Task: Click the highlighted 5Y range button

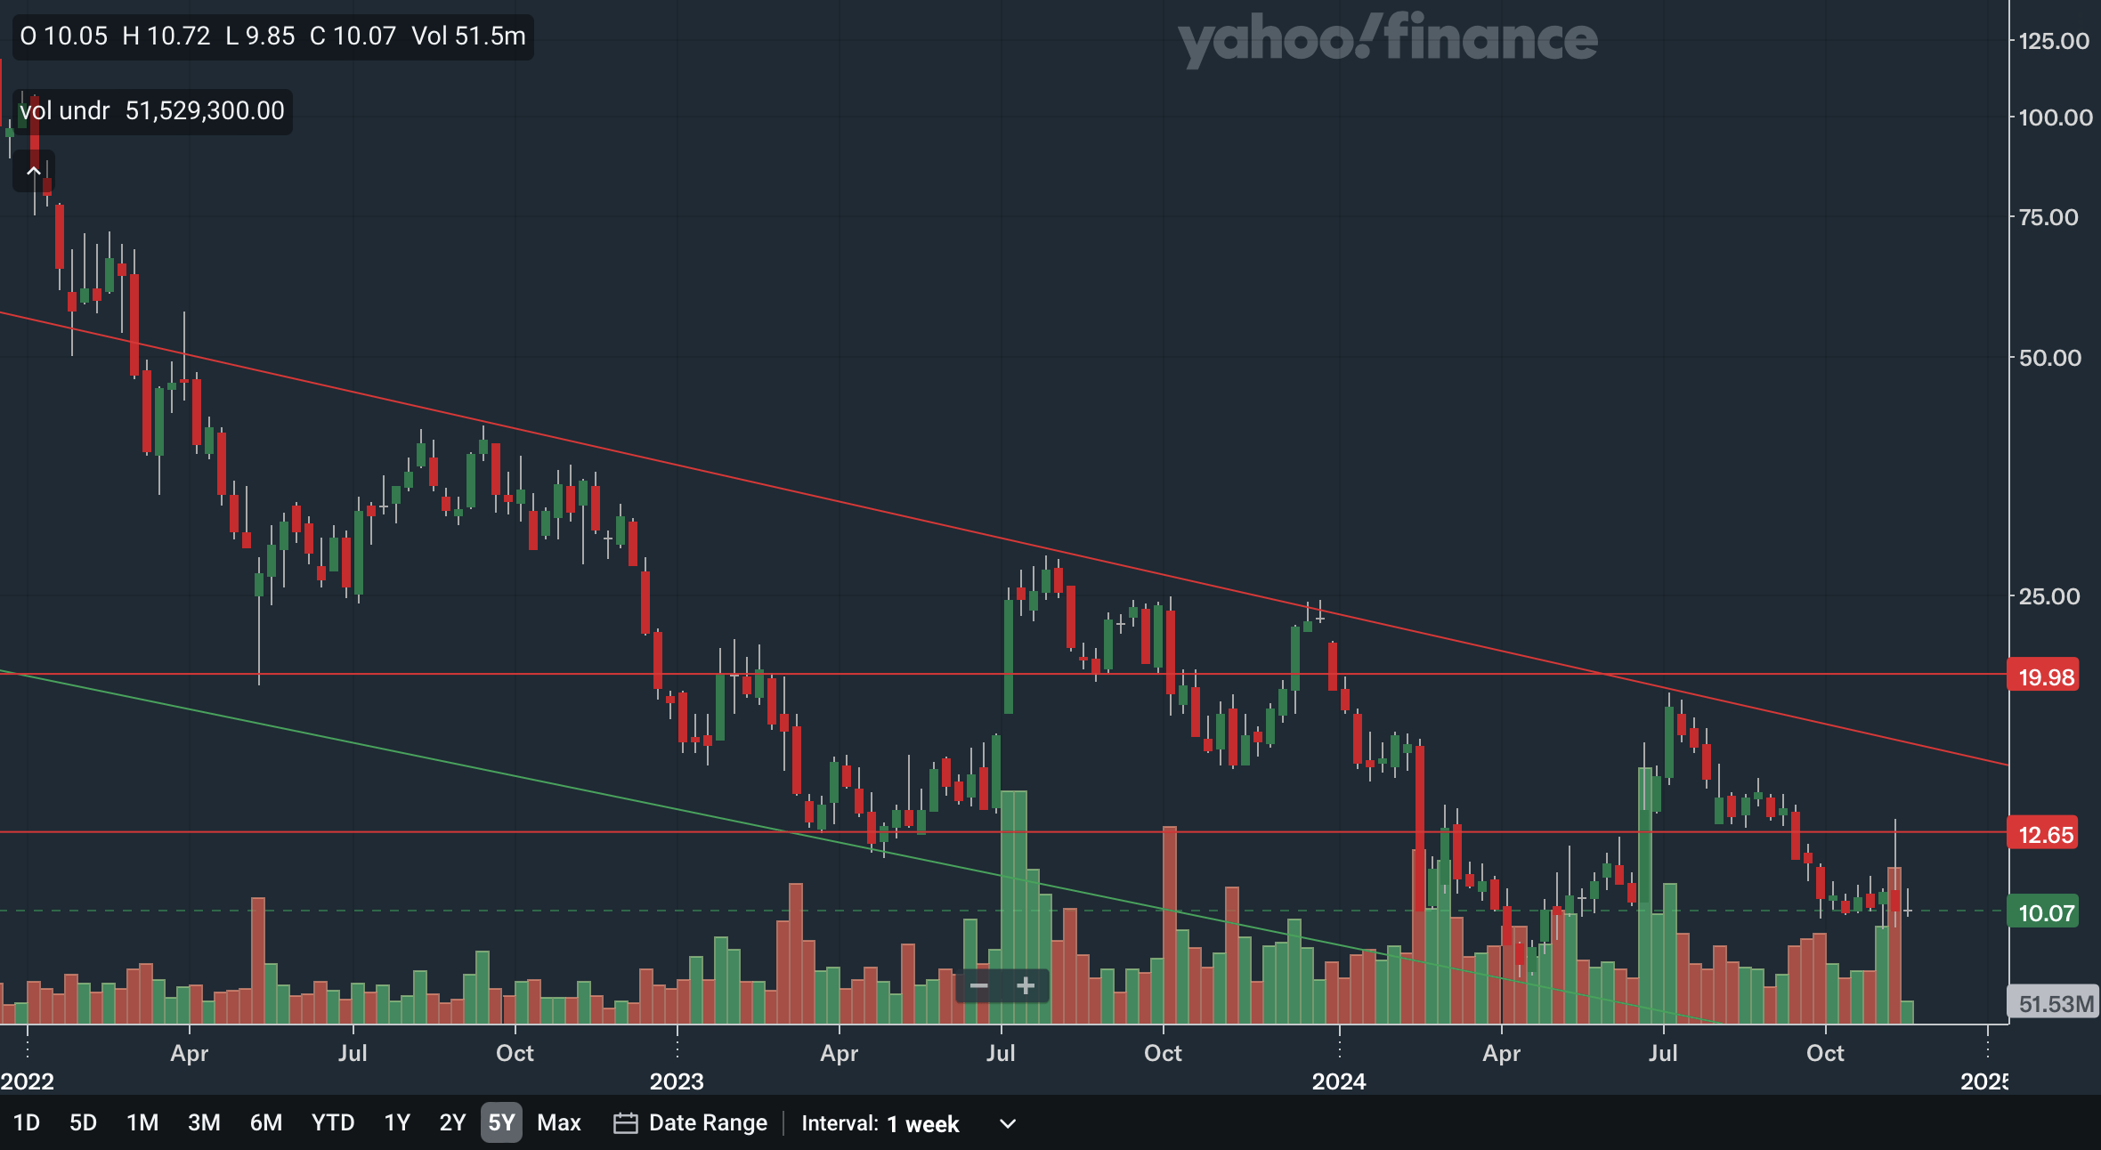Action: 501,1123
